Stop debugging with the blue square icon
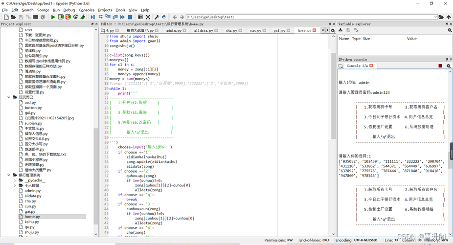 coord(130,17)
